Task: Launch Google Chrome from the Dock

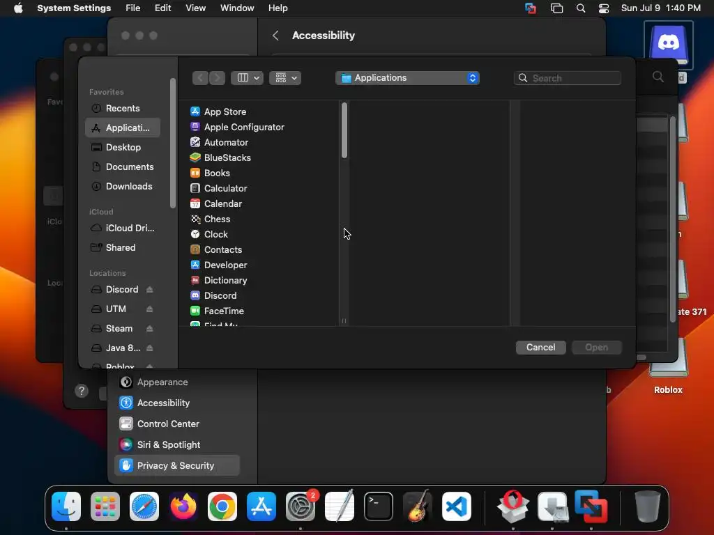Action: [x=222, y=506]
